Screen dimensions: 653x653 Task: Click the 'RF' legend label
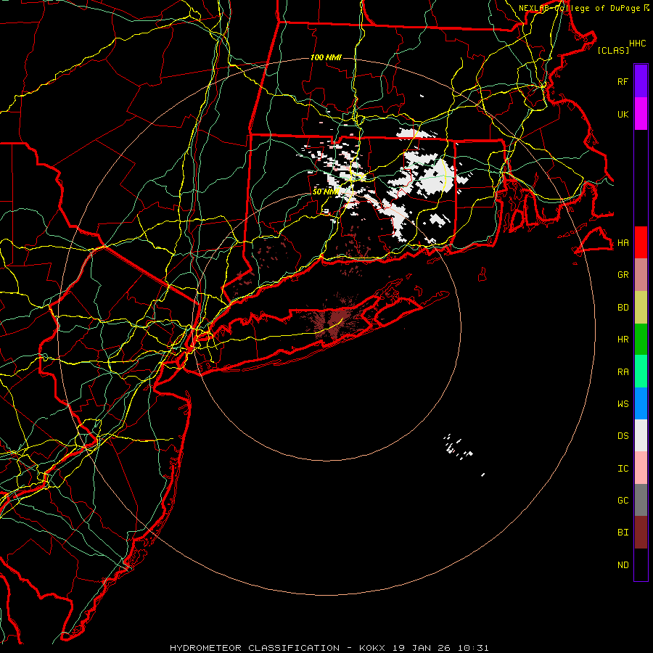[623, 81]
